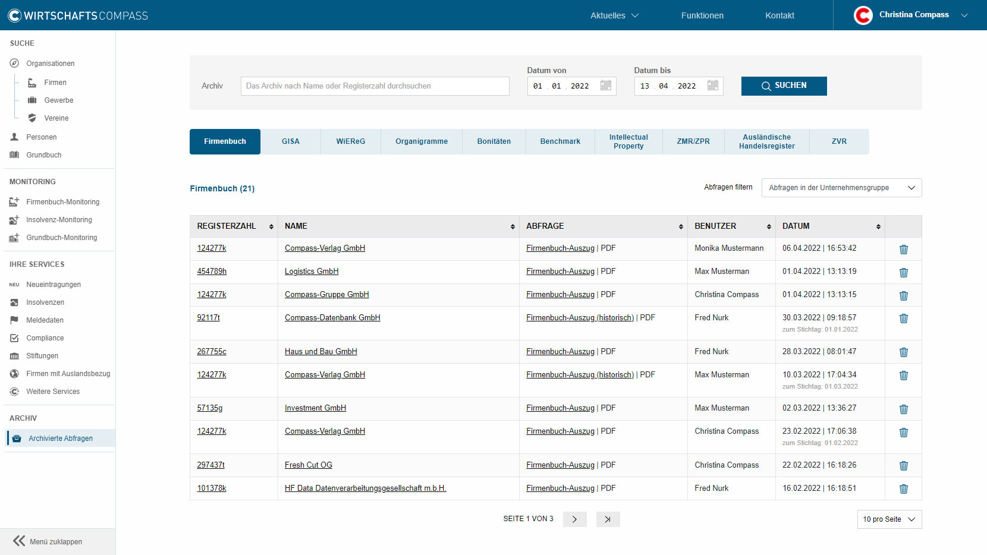The height and width of the screenshot is (555, 987).
Task: Select Archivierte Abfragen in sidebar
Action: pos(60,439)
